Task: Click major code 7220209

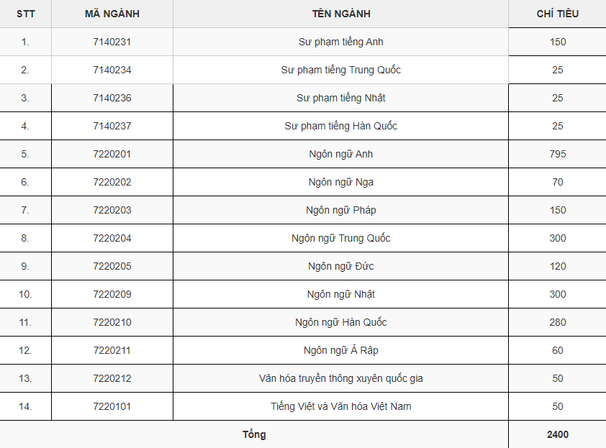Action: 112,294
